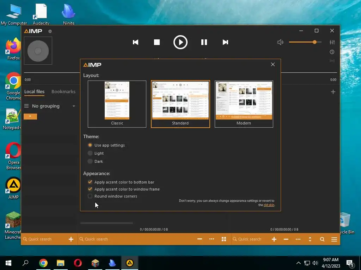Viewport: 361px width, 270px height.
Task: Add to playlist with right plus icon
Action: pos(274,239)
